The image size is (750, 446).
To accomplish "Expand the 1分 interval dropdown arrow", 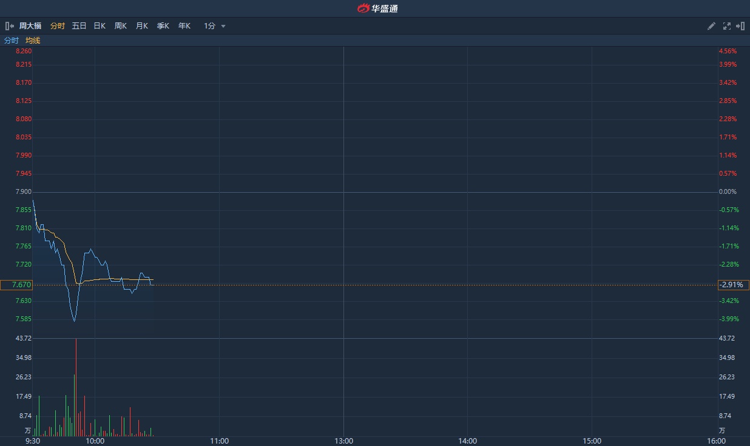I will tap(223, 26).
